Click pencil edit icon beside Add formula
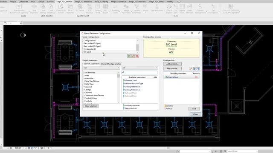 coord(191,69)
